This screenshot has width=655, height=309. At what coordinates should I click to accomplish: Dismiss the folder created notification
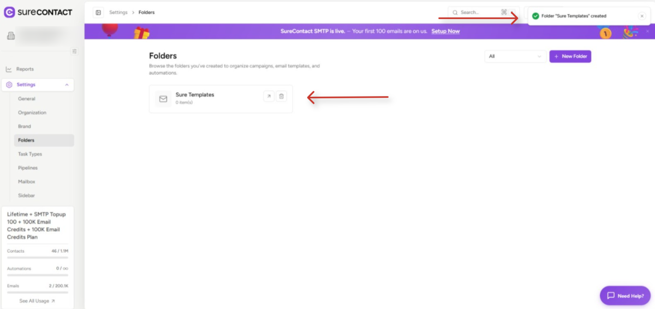point(642,16)
